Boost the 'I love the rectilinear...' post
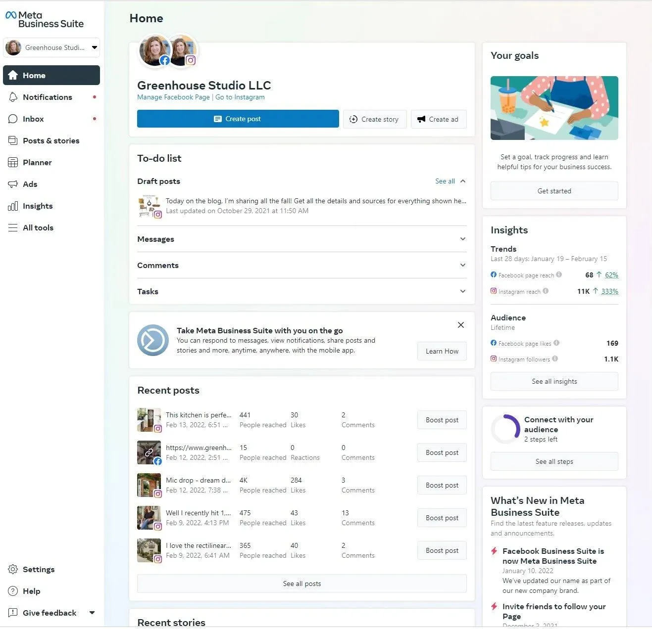This screenshot has width=652, height=629. pos(442,550)
